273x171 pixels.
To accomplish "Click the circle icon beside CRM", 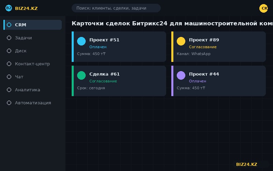I will 9,25.
